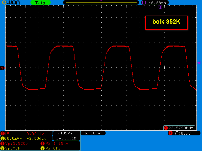This screenshot has width=202, height=151.
Task: Click channel 2 position -2.00div value
Action: [37, 138]
